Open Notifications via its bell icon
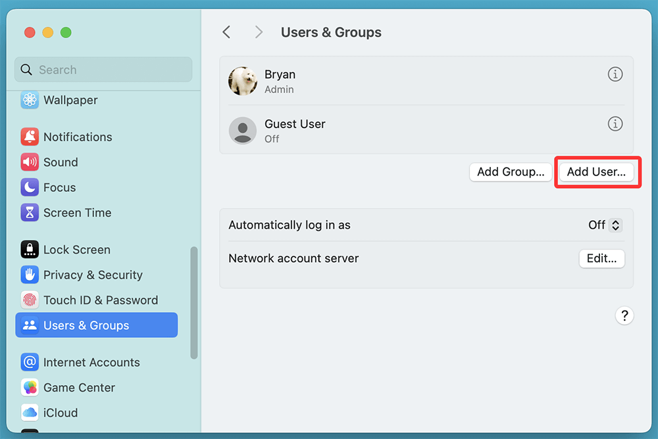658x439 pixels. [30, 137]
